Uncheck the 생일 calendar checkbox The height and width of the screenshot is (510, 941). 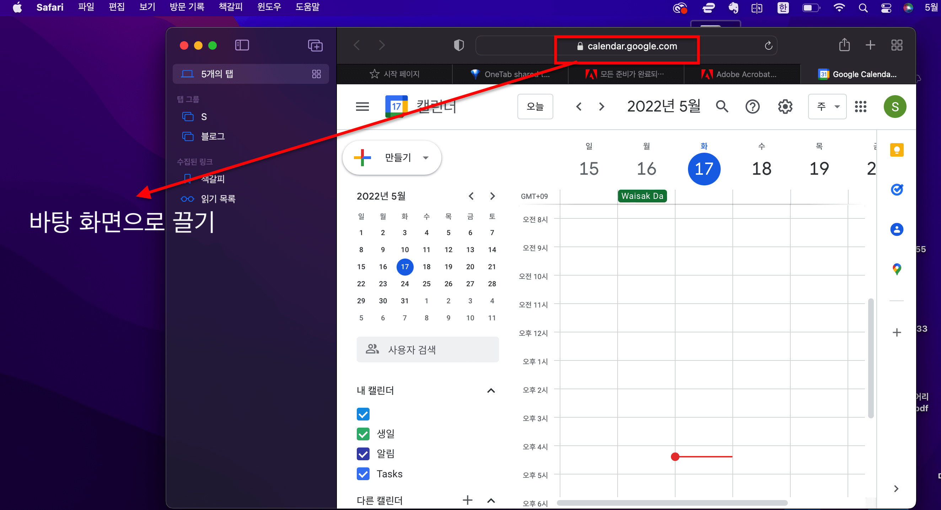click(x=363, y=434)
